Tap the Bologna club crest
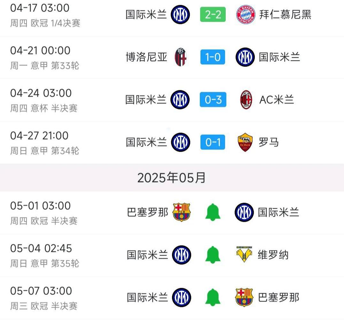The height and width of the screenshot is (323, 344). (x=181, y=57)
